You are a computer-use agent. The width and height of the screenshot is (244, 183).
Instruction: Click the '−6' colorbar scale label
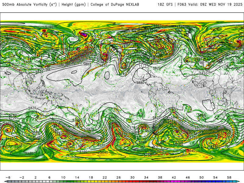(8, 178)
